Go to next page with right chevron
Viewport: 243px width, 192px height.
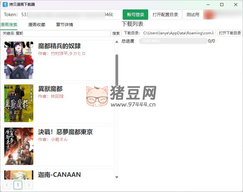[29, 185]
